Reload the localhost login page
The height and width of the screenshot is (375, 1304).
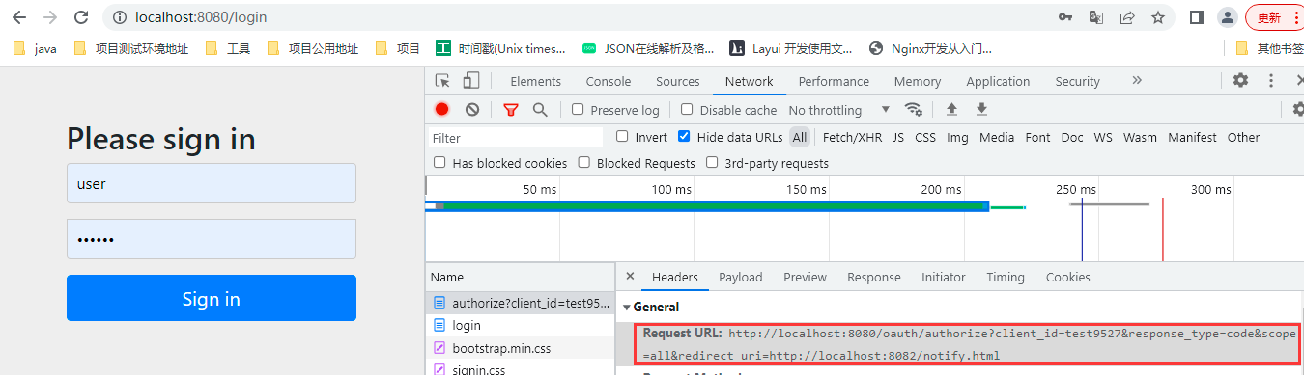point(81,17)
